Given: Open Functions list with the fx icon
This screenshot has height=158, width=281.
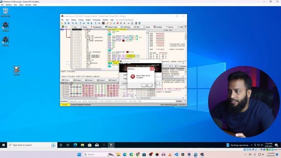Looking at the screenshot, I should (121, 23).
